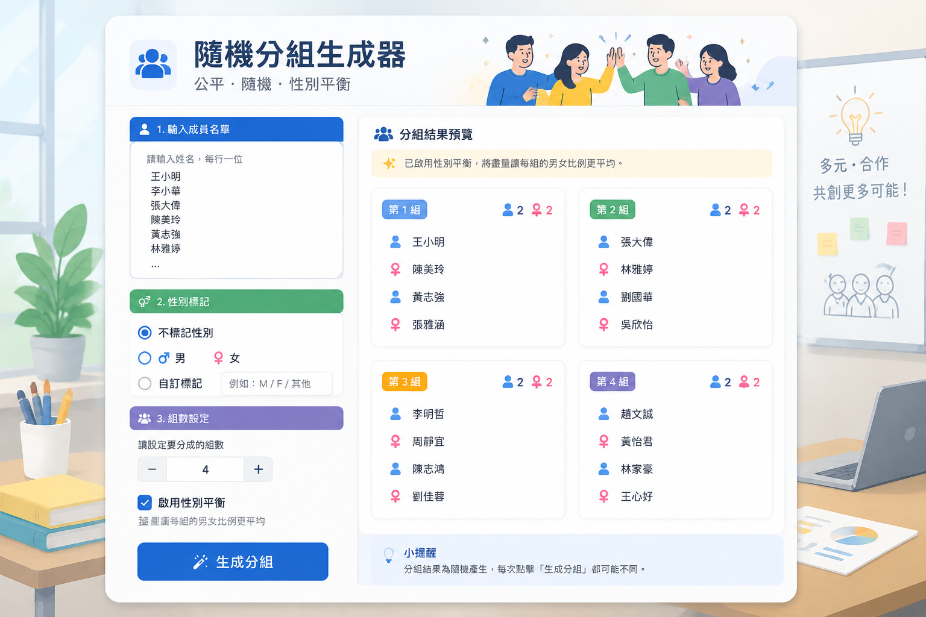The image size is (926, 617).
Task: Click the person icon next to 王小明 in 第 1 組
Action: [x=395, y=242]
